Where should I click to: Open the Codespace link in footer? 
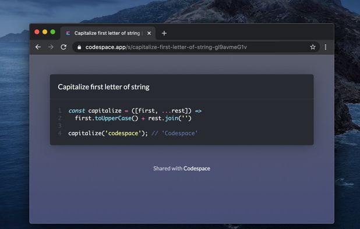coord(197,169)
